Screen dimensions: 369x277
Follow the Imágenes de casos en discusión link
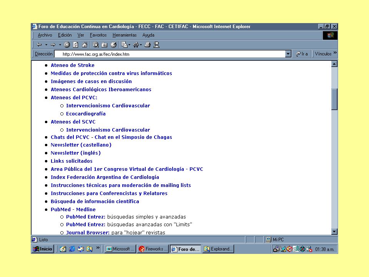91,82
